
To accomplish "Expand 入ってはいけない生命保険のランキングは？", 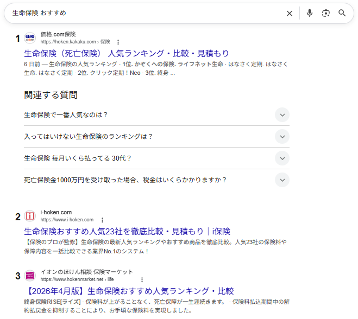I will pyautogui.click(x=282, y=137).
